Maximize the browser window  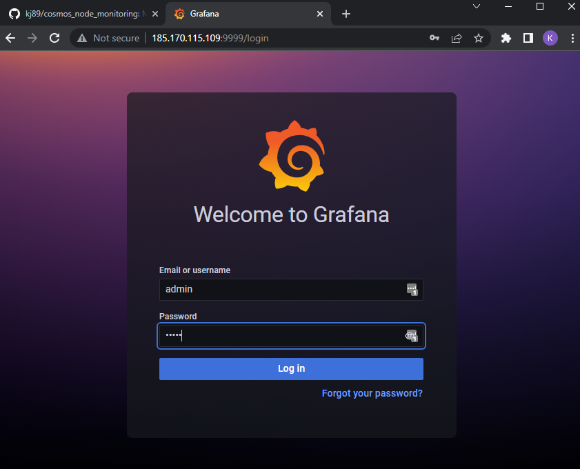540,6
